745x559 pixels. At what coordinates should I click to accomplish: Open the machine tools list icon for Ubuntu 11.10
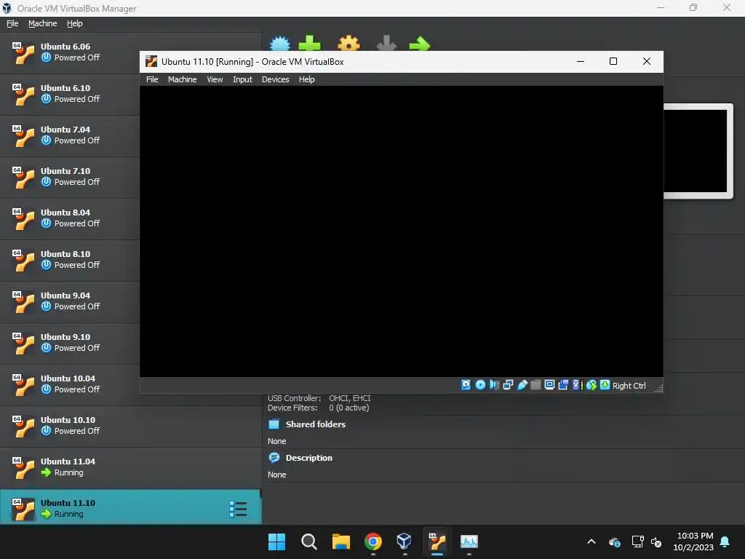pos(238,509)
